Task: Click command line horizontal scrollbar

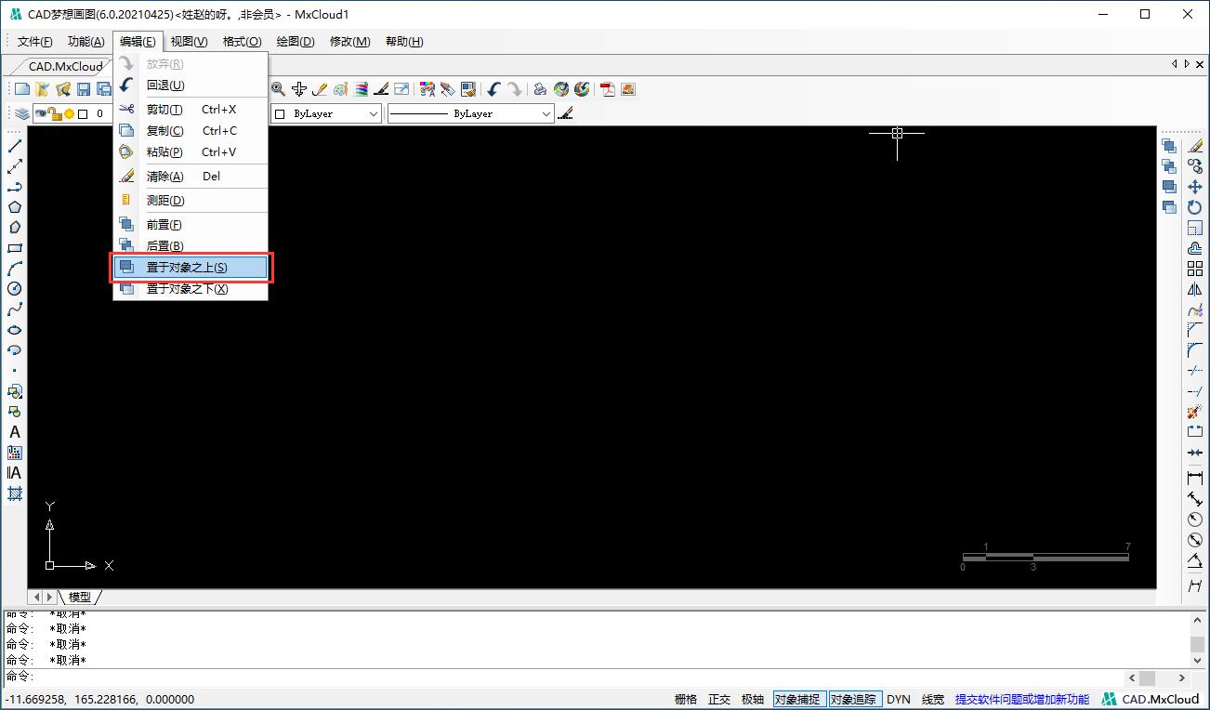Action: [x=1157, y=677]
